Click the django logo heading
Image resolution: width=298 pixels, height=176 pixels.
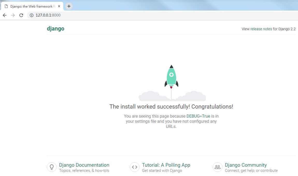point(55,29)
